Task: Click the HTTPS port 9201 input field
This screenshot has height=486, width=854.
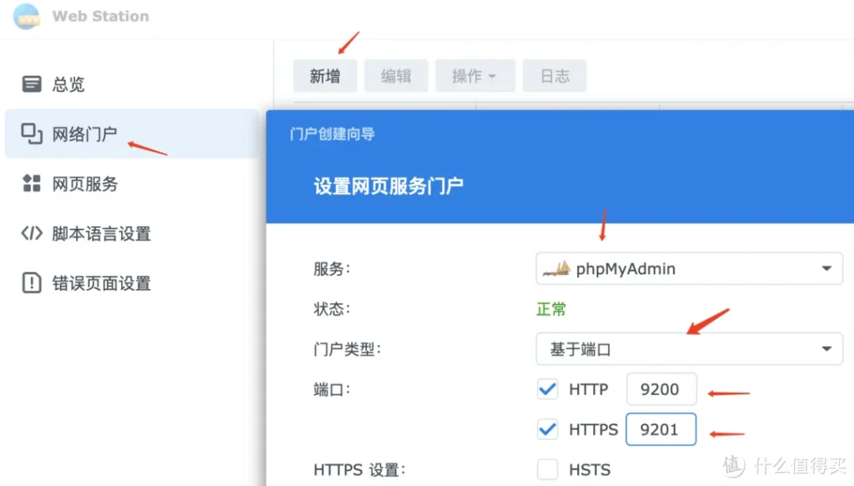Action: coord(661,429)
